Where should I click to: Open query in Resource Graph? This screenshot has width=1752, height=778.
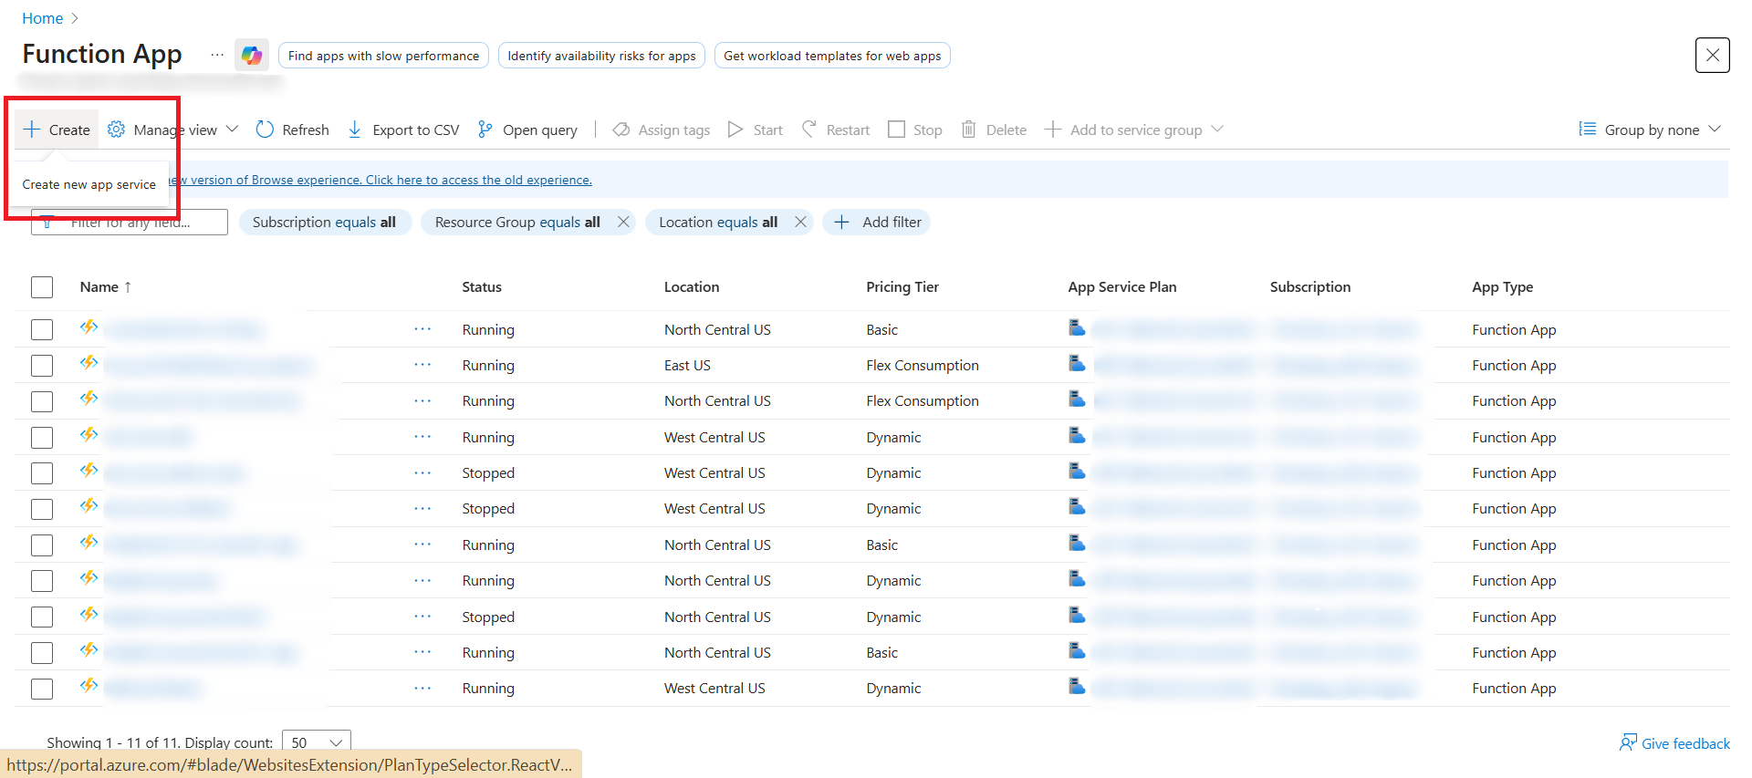[x=527, y=130]
